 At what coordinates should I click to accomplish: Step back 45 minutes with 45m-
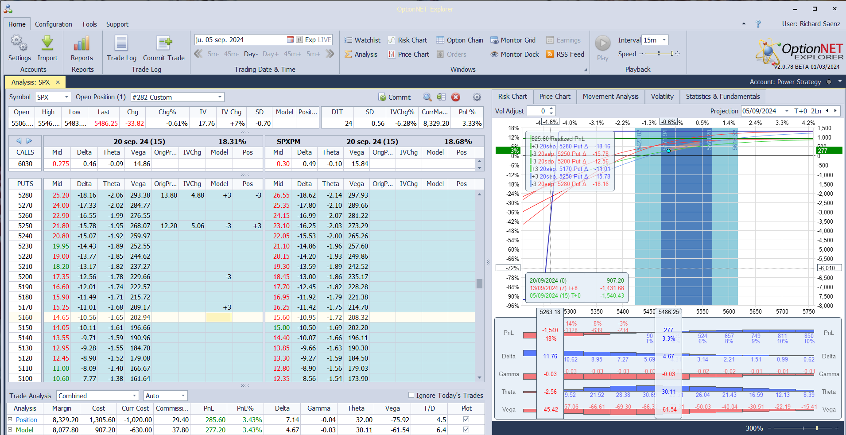[x=231, y=54]
